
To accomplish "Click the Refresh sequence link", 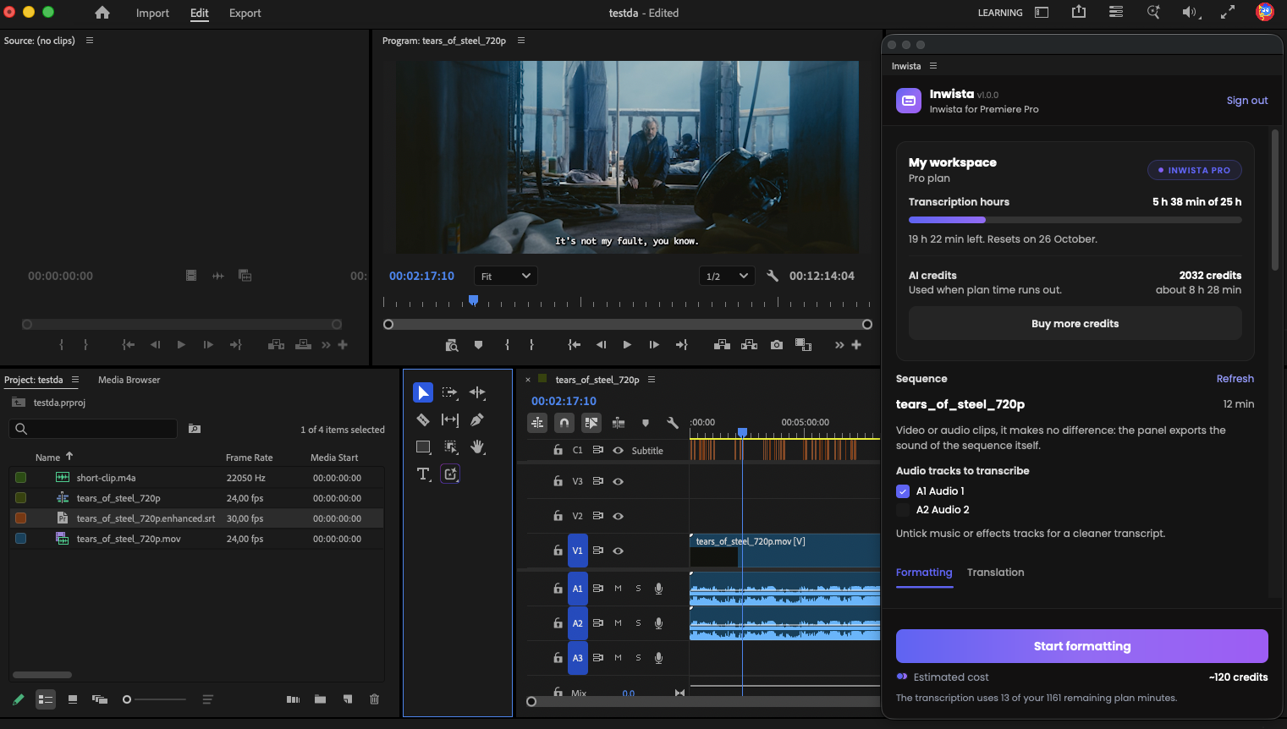I will pos(1235,379).
